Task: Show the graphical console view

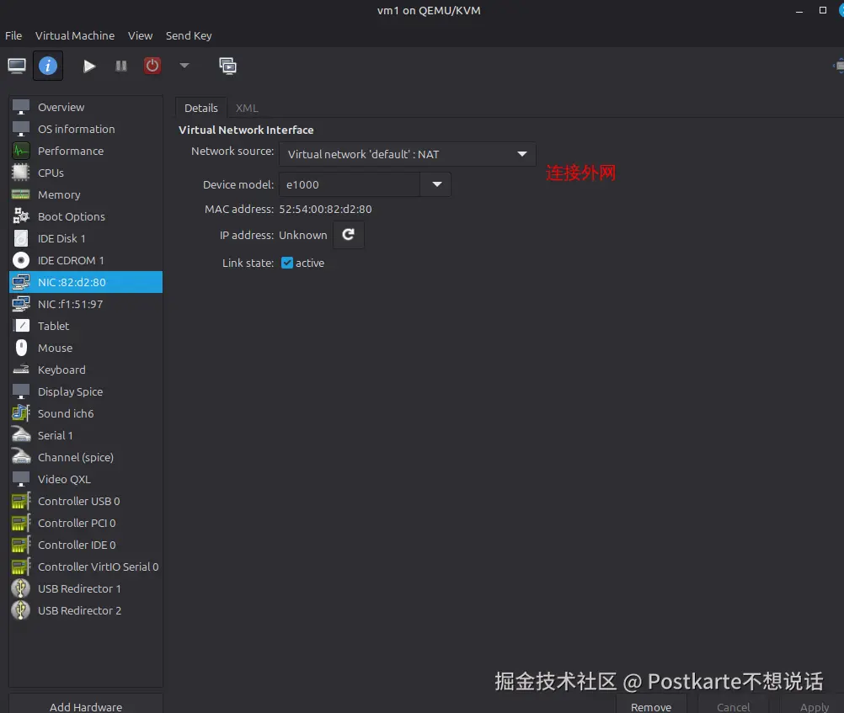Action: 17,66
